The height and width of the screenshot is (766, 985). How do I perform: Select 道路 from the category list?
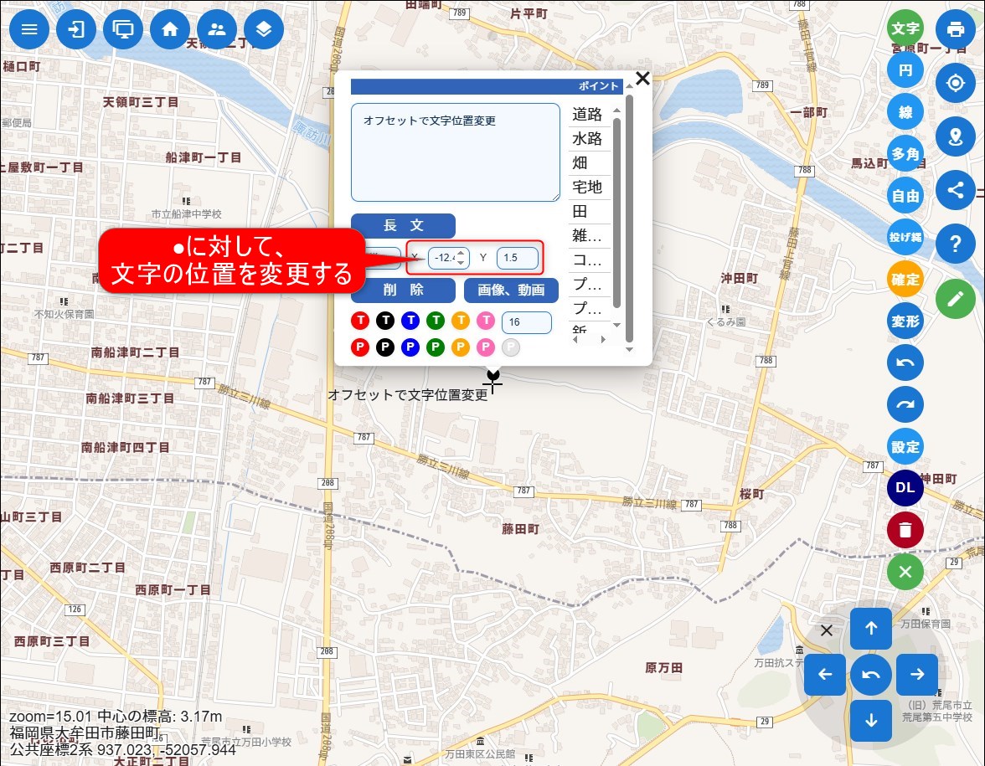coord(588,115)
